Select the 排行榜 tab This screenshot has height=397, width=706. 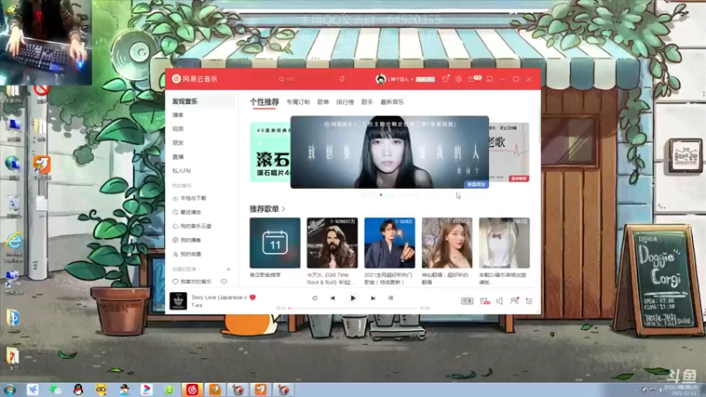(345, 102)
